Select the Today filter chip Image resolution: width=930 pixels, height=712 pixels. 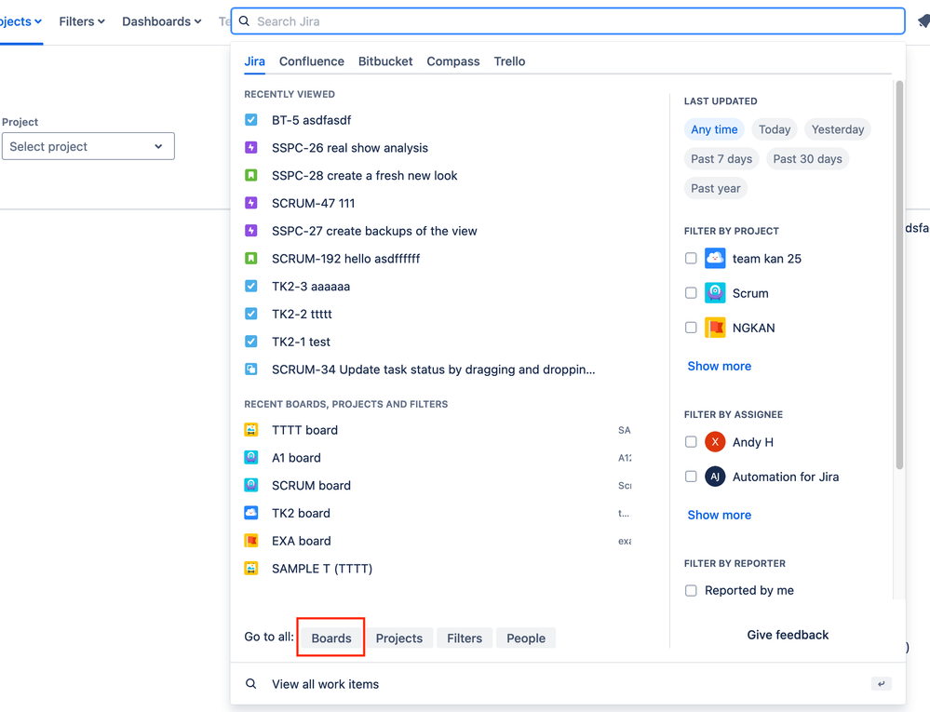click(x=774, y=129)
